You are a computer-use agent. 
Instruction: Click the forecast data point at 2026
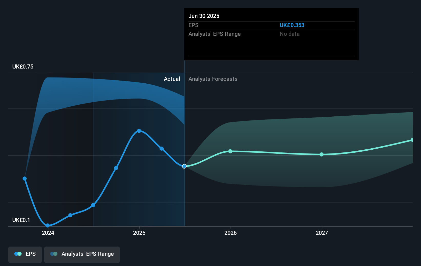point(230,151)
